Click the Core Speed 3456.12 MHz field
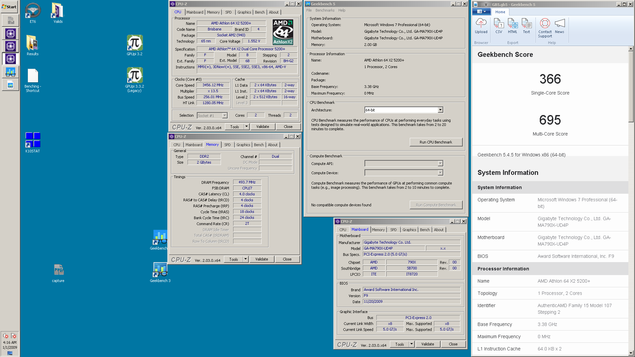Viewport: 635px width, 357px height. [x=213, y=85]
